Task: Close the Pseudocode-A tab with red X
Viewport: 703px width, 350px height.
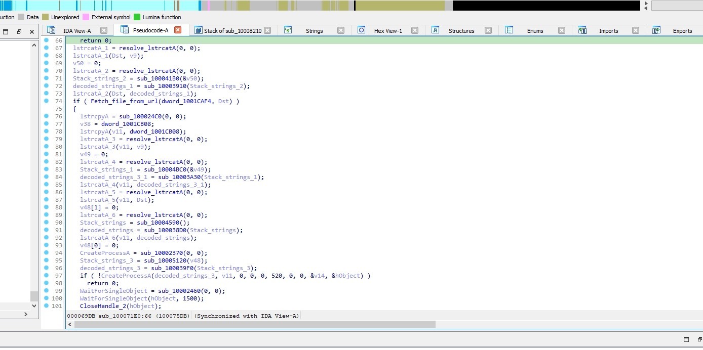Action: [178, 30]
